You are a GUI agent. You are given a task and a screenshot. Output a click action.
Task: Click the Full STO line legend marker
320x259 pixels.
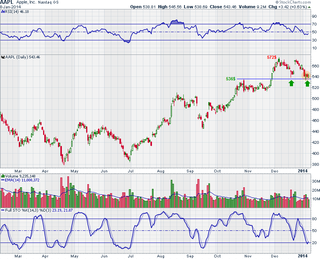click(3, 210)
